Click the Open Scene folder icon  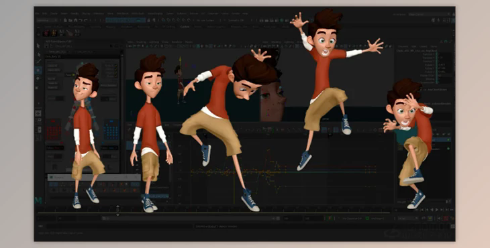71,20
